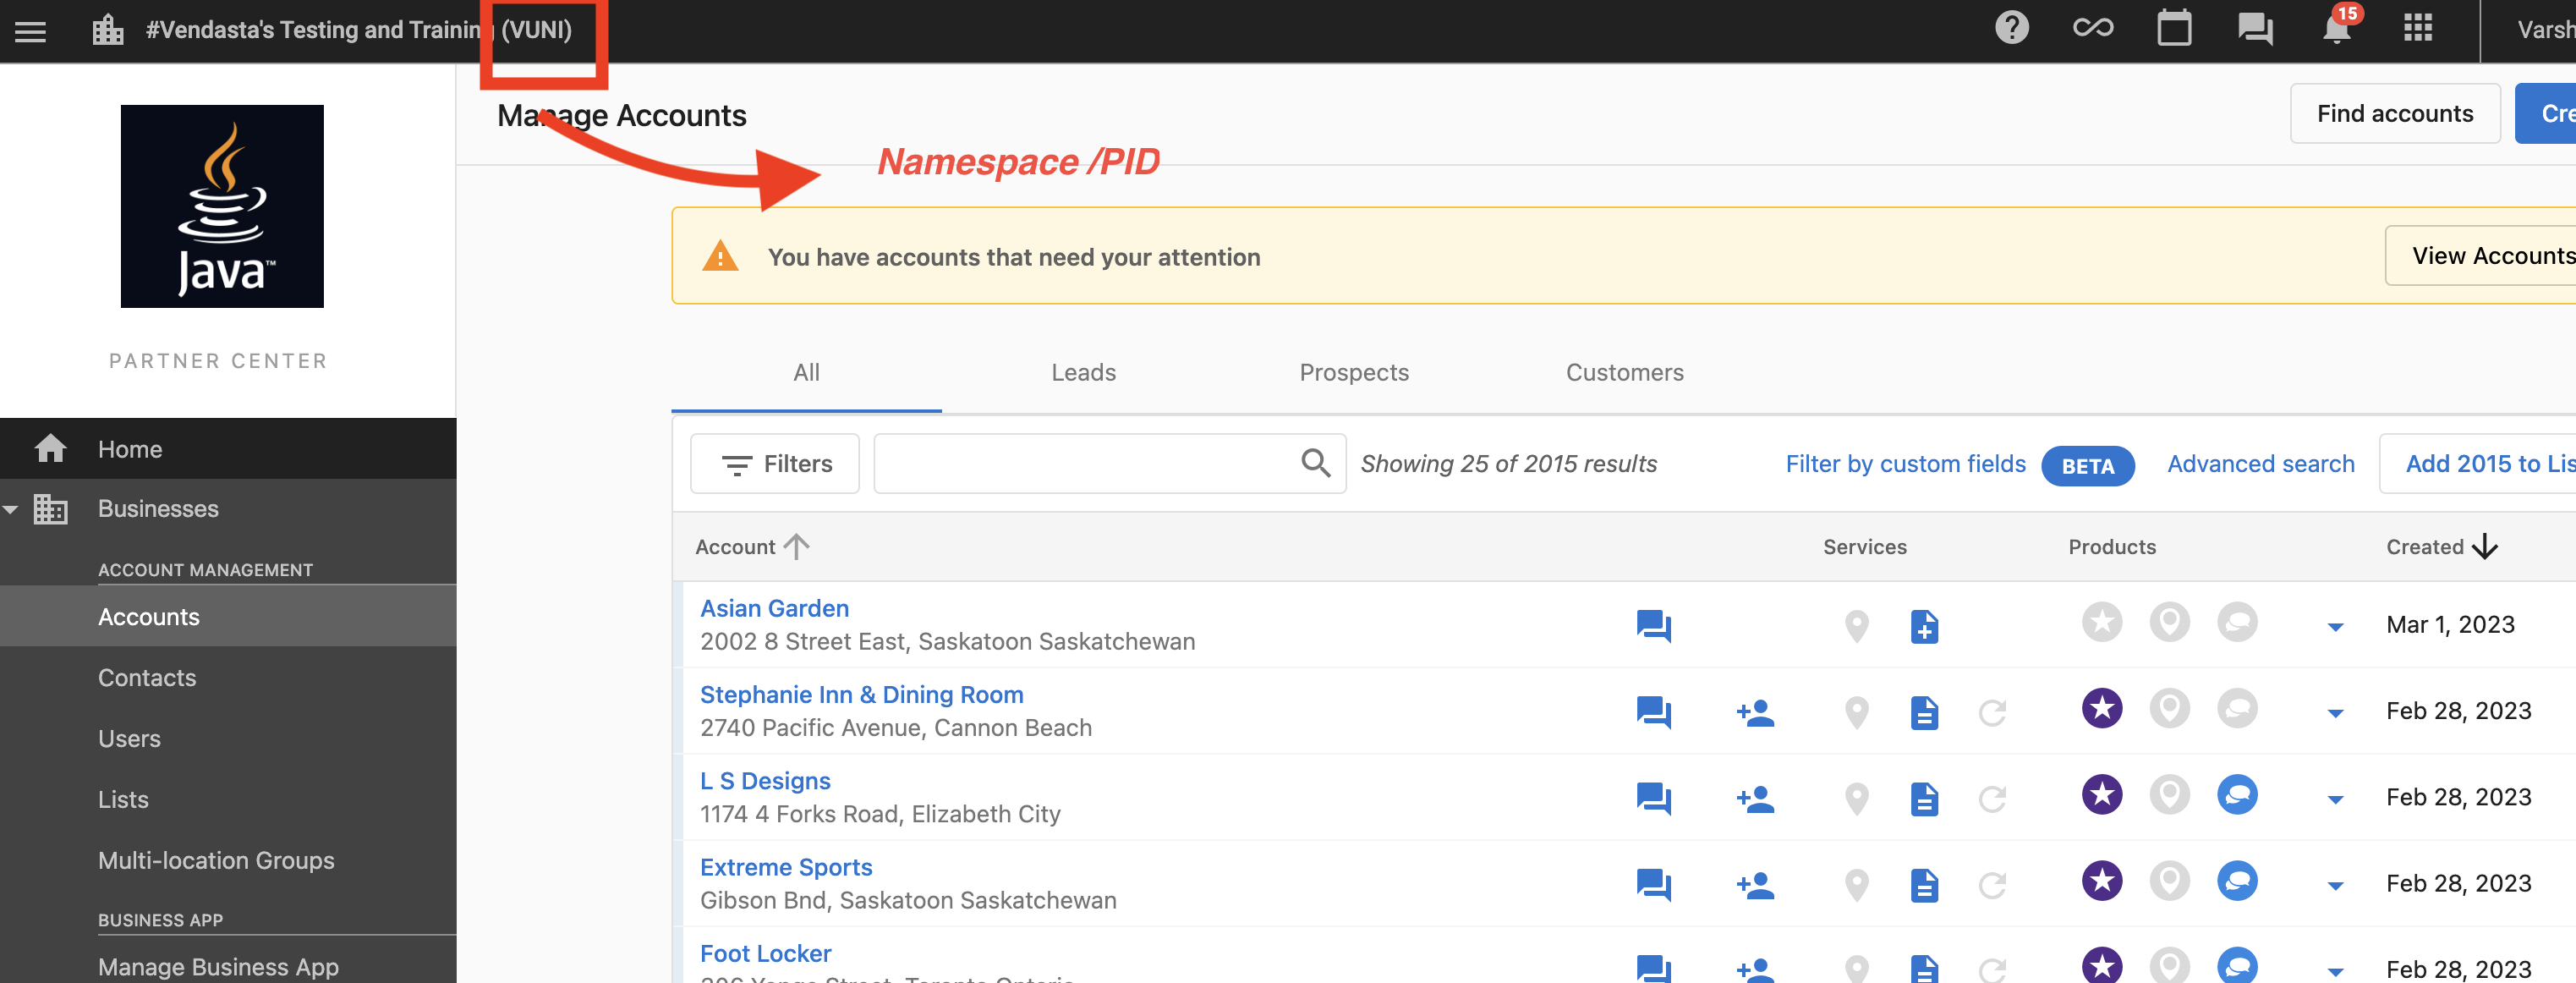Click the infinity loop icon in top bar
The width and height of the screenshot is (2576, 983).
pyautogui.click(x=2093, y=28)
